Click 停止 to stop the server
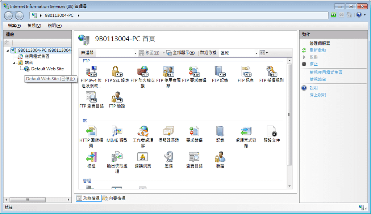The height and width of the screenshot is (214, 371). (313, 64)
